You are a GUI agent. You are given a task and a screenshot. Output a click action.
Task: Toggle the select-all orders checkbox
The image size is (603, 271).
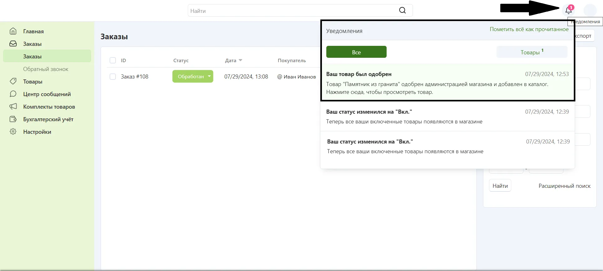(x=113, y=60)
